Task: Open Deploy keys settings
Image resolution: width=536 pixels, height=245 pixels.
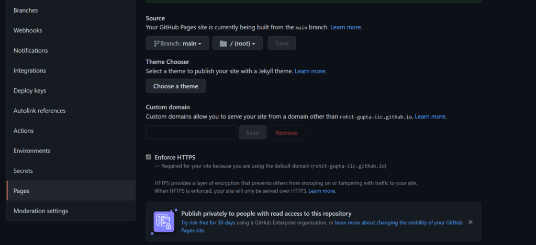Action: pyautogui.click(x=71, y=91)
